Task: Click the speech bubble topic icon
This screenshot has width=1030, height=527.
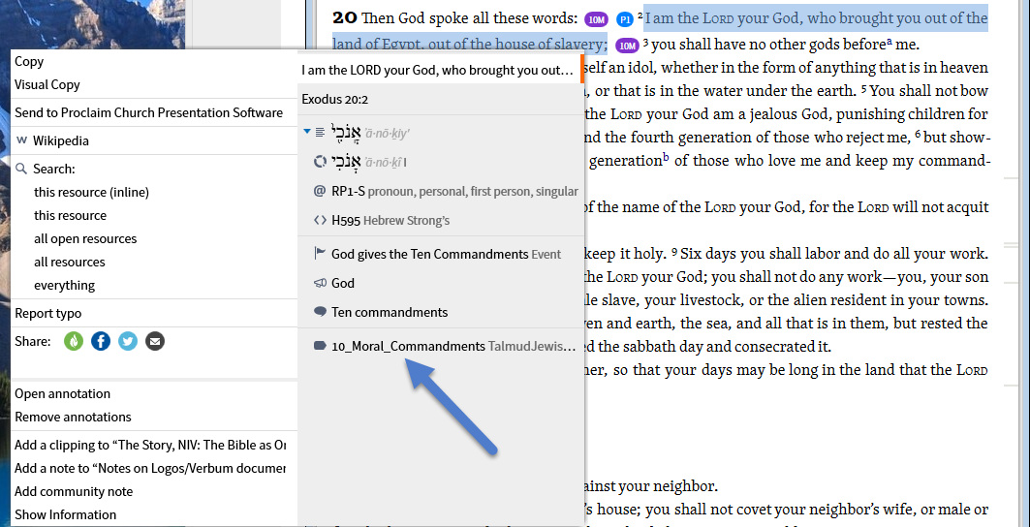Action: click(x=320, y=312)
